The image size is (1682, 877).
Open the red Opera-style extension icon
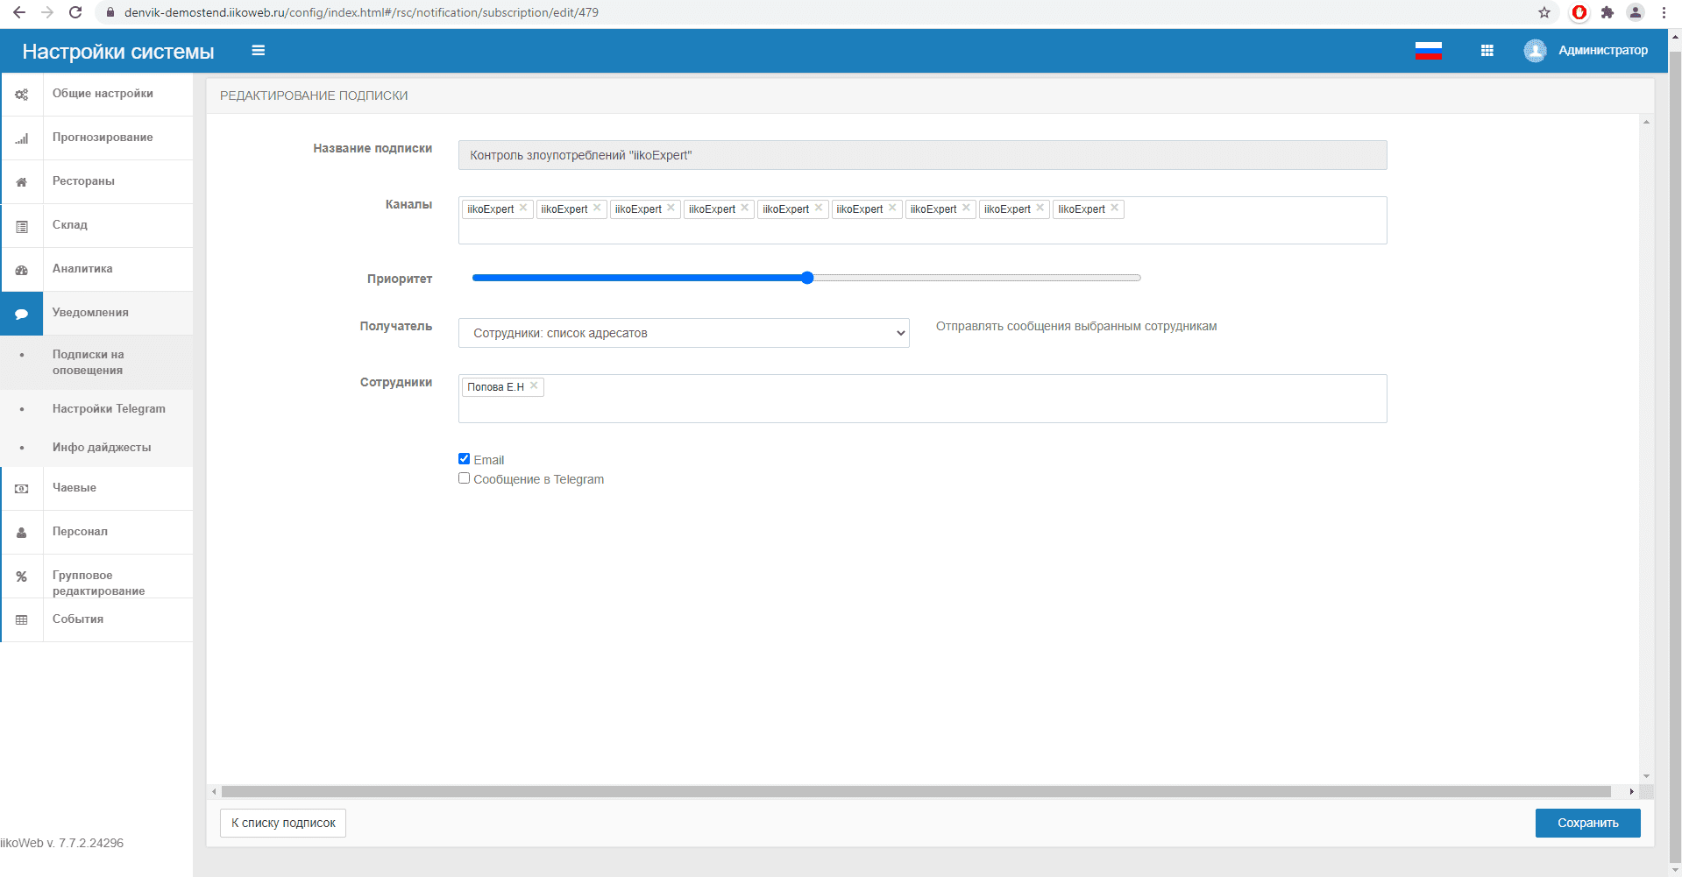click(x=1579, y=12)
